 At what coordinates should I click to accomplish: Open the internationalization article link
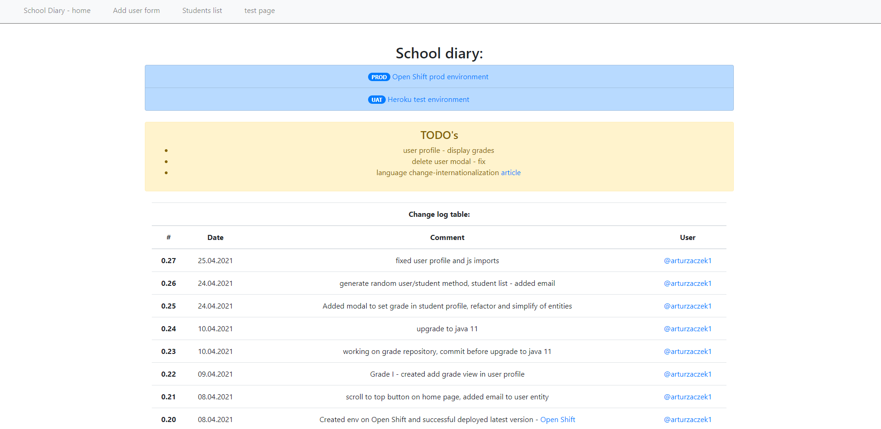pyautogui.click(x=511, y=172)
